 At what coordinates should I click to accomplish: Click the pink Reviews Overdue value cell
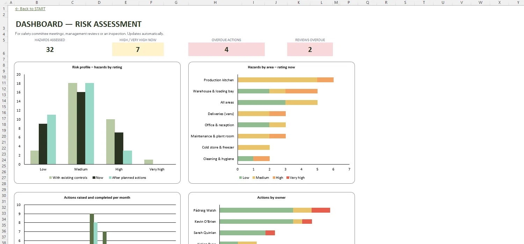pyautogui.click(x=310, y=49)
